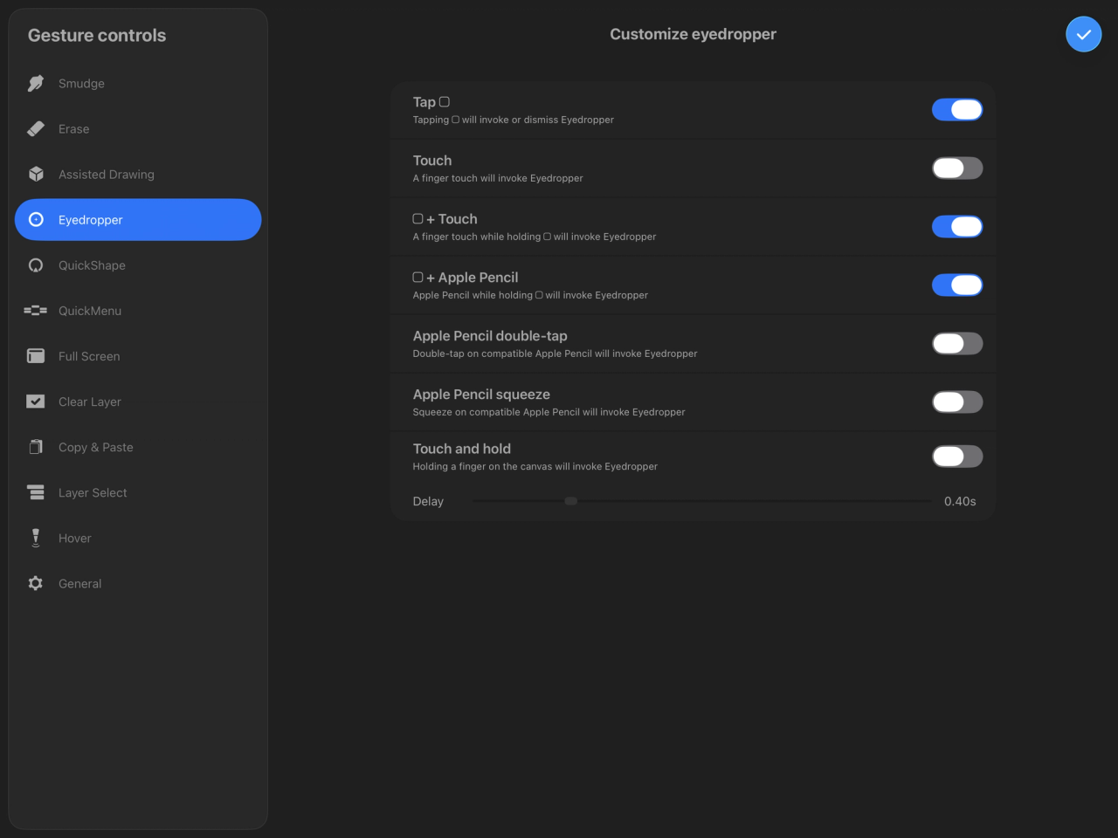Click the 0.40s delay value
1118x838 pixels.
960,501
